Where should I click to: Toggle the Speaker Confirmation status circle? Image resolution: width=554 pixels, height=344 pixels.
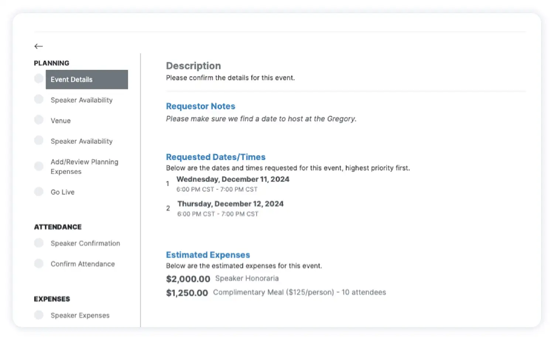coord(39,243)
